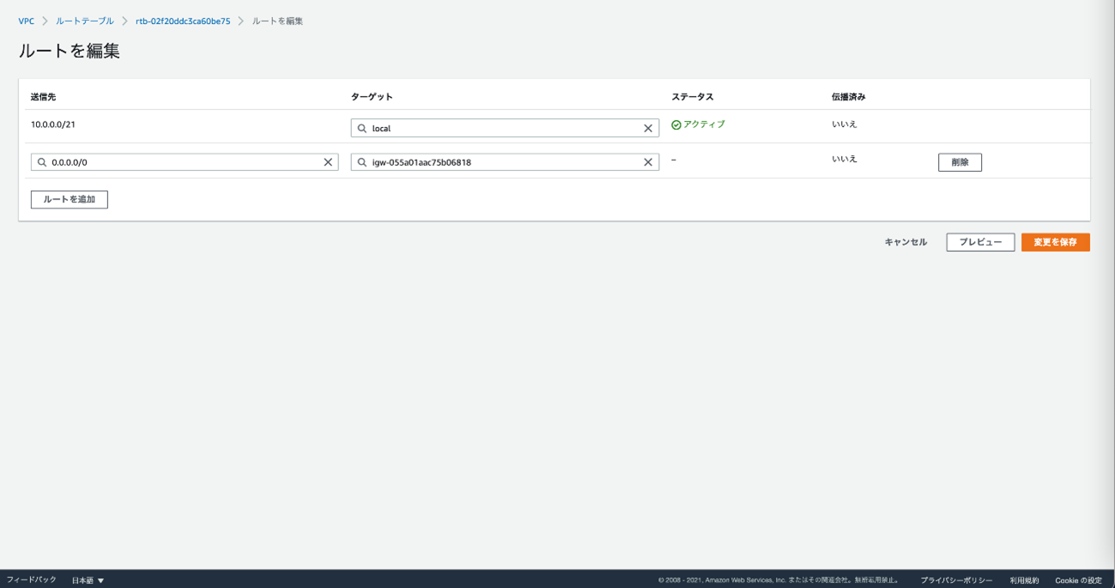
Task: Clear the igw-055a01aac75b06818 target with X icon
Action: pyautogui.click(x=648, y=162)
